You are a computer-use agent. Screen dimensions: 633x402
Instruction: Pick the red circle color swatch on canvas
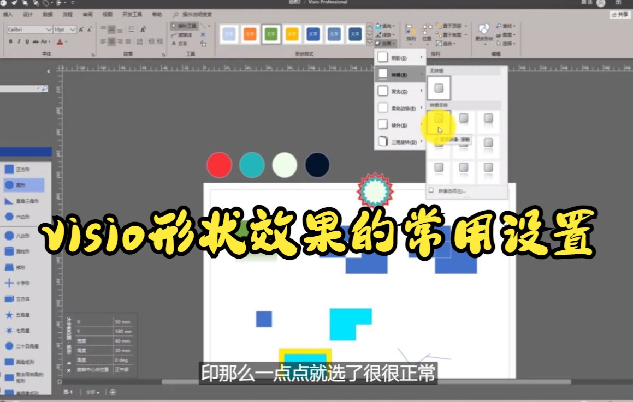[x=218, y=164]
